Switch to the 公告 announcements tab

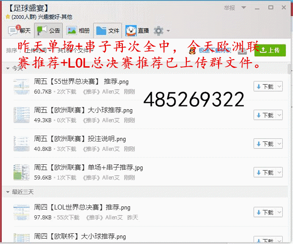[48, 30]
